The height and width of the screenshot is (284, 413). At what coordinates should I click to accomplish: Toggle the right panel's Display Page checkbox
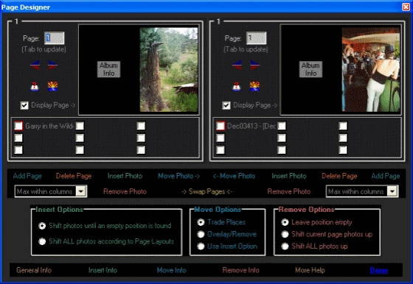click(x=226, y=105)
